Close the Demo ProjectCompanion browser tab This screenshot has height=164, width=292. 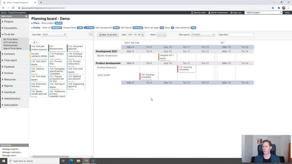[35, 3]
